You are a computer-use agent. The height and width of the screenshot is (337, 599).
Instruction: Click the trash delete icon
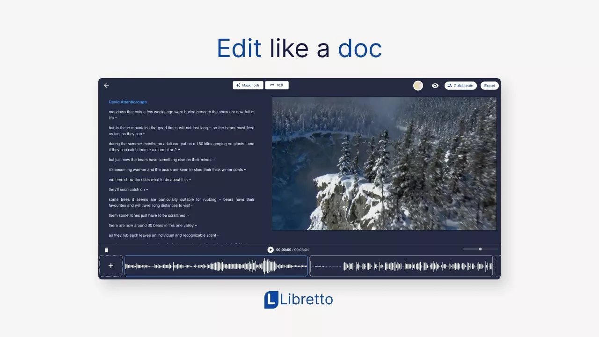coord(106,250)
